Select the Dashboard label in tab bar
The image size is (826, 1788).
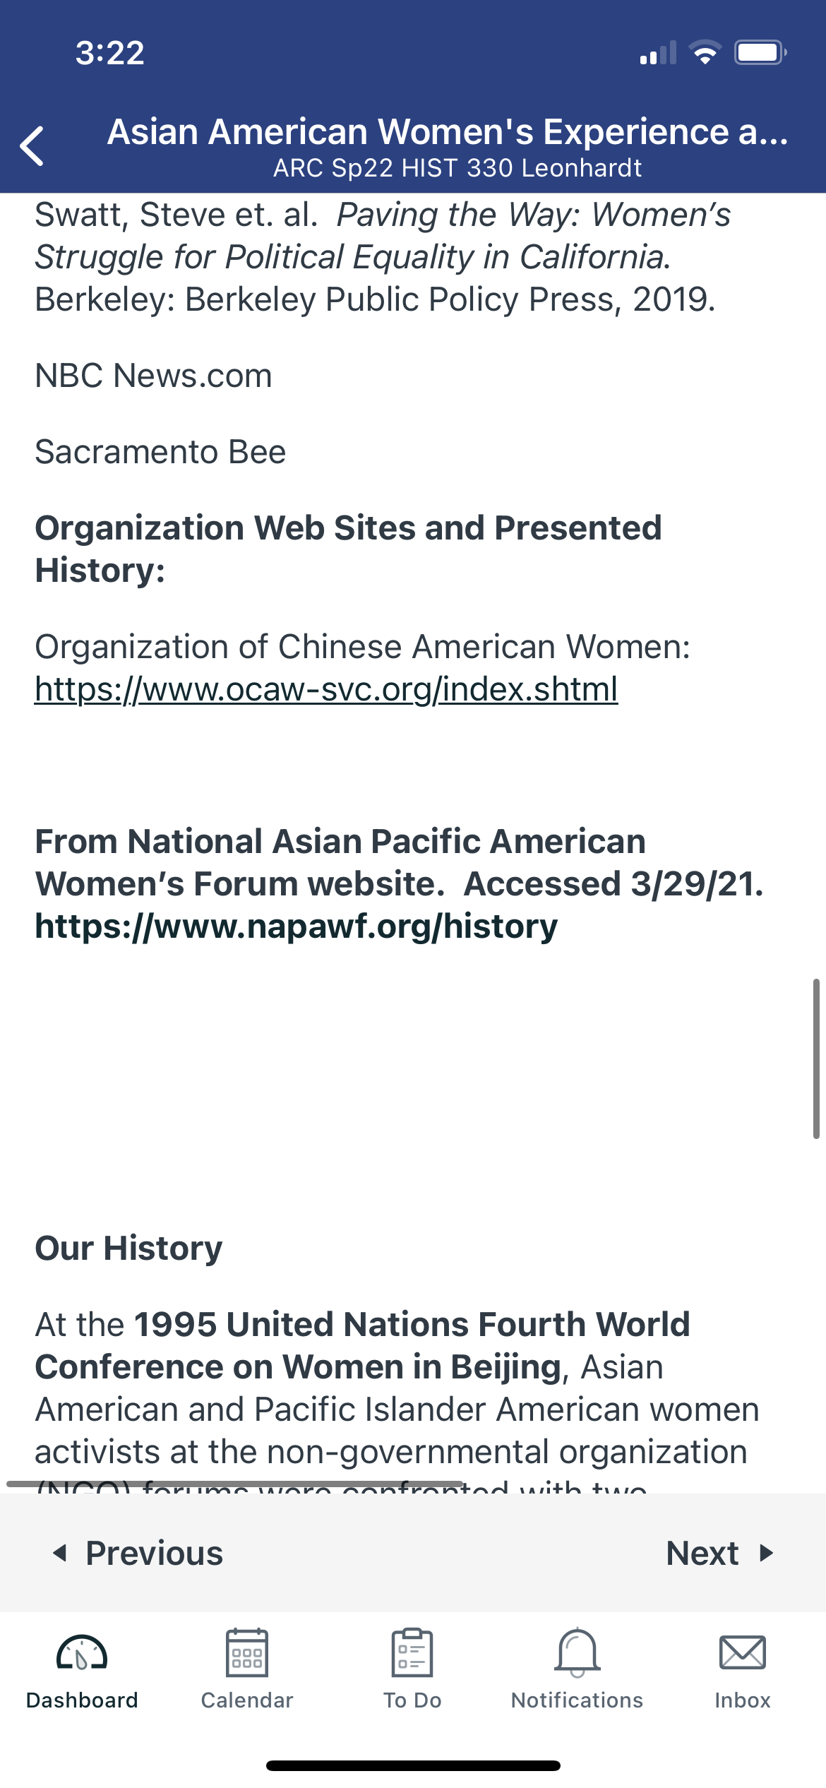click(82, 1700)
